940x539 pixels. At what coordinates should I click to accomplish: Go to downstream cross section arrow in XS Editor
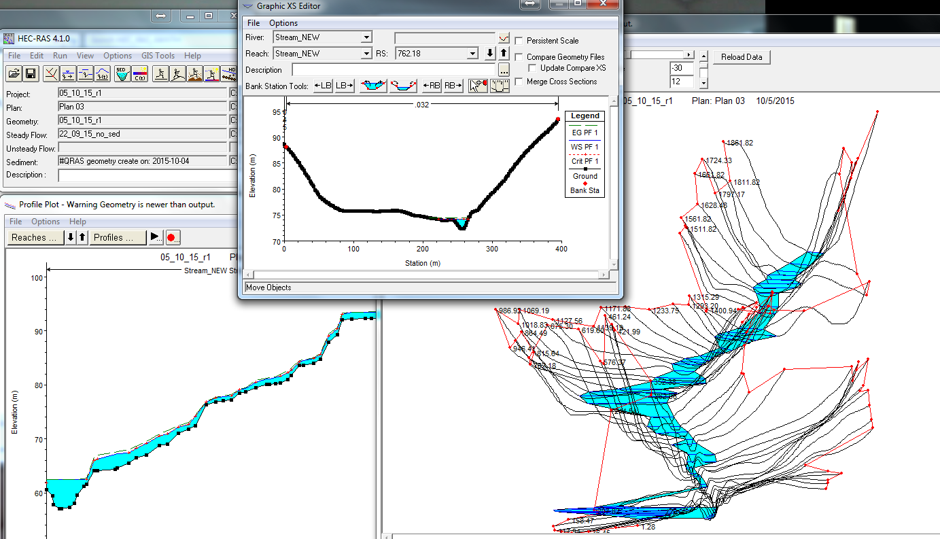[x=491, y=53]
